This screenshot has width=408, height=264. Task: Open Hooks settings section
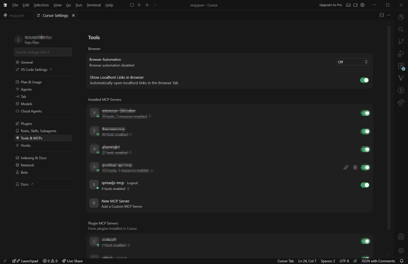pyautogui.click(x=43, y=146)
